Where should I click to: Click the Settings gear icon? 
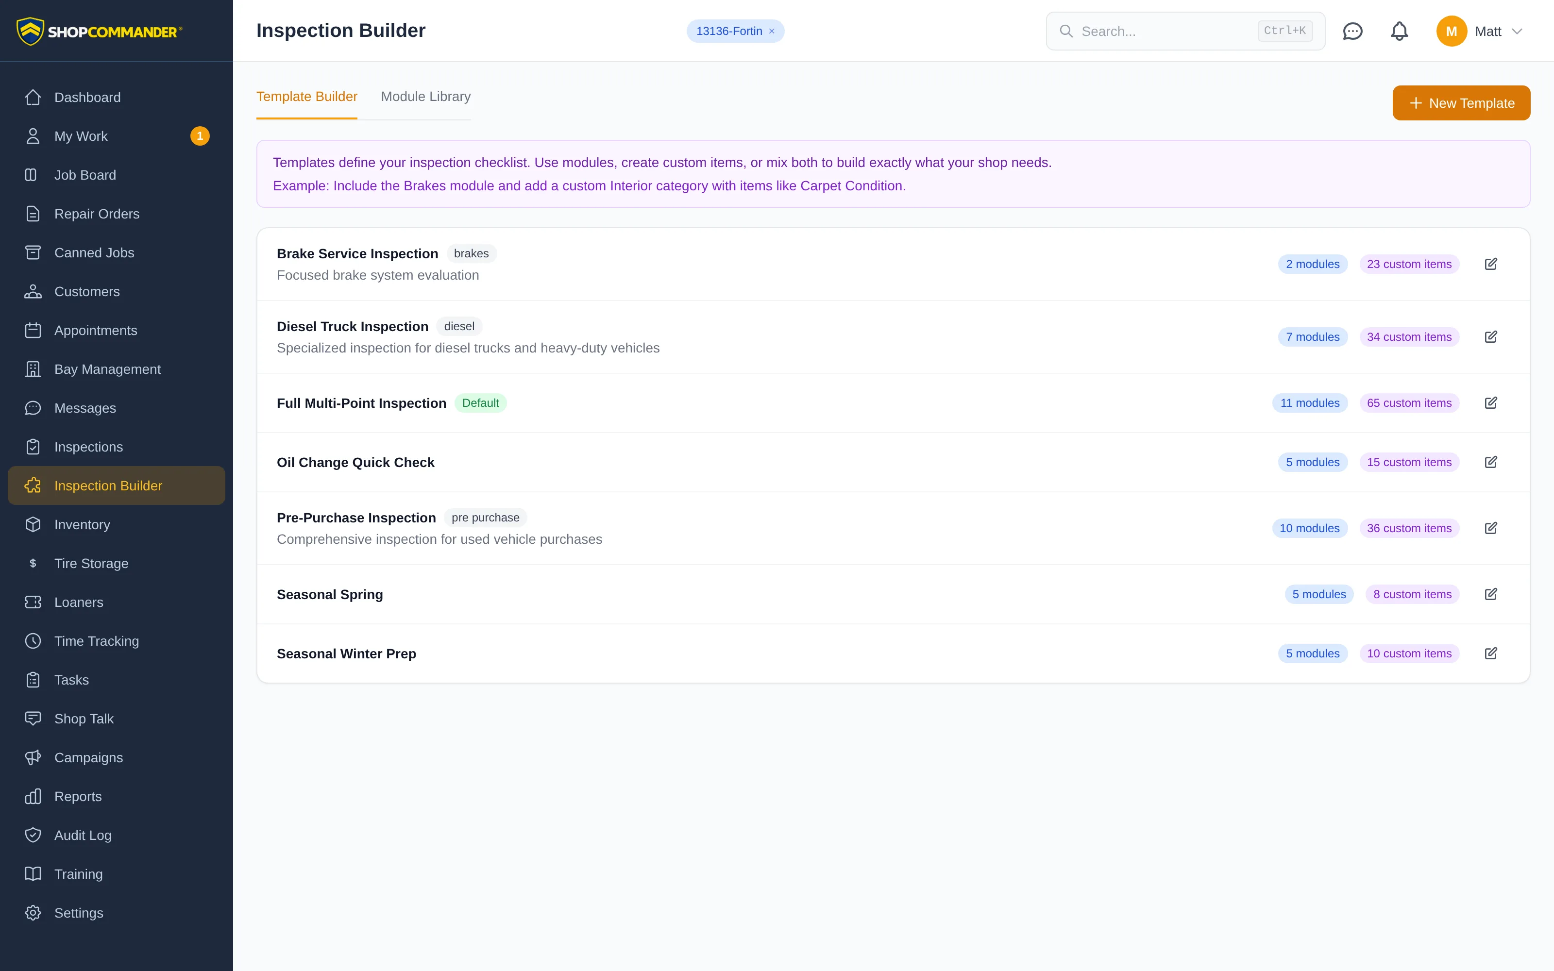[33, 913]
